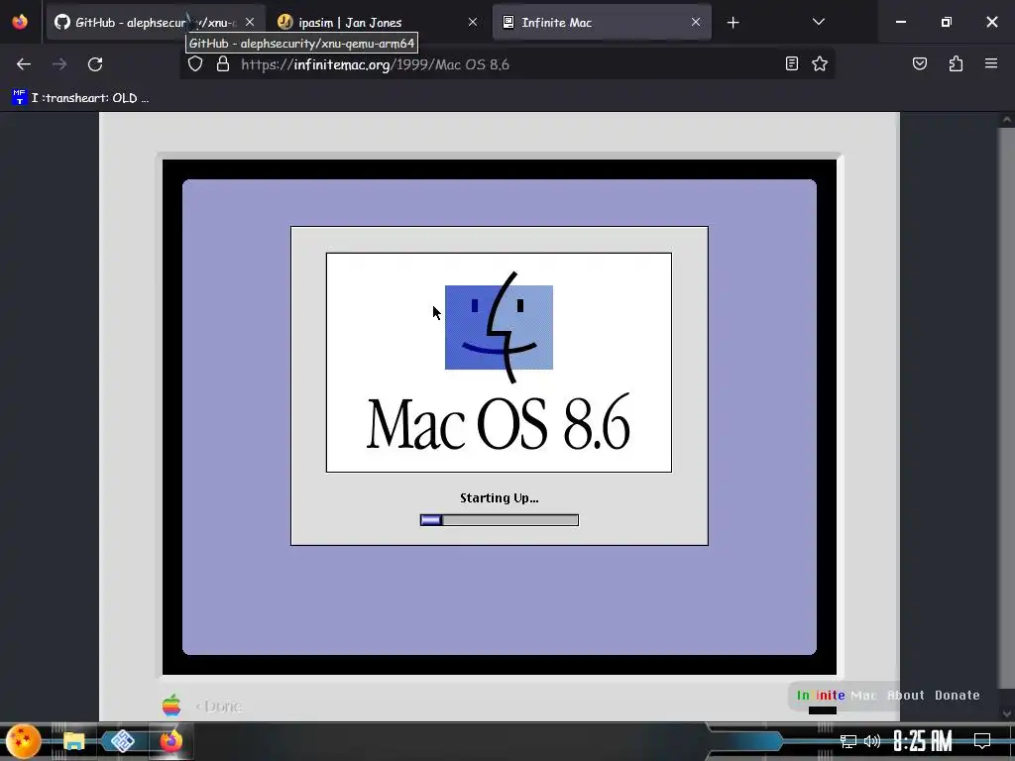Image resolution: width=1015 pixels, height=761 pixels.
Task: Go forward one page
Action: (x=59, y=64)
